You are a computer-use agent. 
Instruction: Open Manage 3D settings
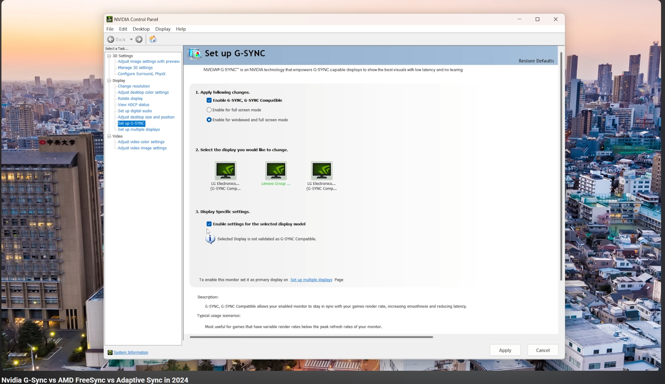point(135,68)
